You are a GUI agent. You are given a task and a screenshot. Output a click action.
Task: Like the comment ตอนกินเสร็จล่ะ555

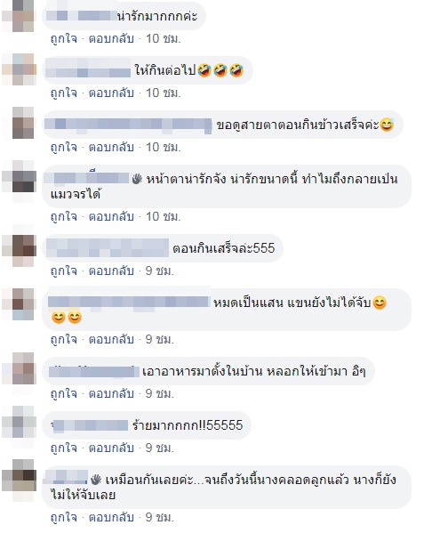pyautogui.click(x=64, y=271)
